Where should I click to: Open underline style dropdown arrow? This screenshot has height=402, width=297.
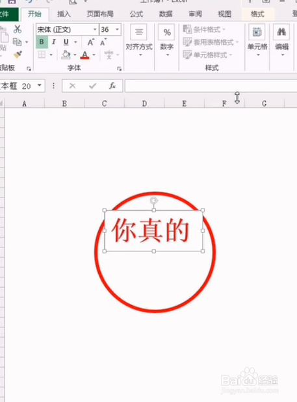(75, 42)
